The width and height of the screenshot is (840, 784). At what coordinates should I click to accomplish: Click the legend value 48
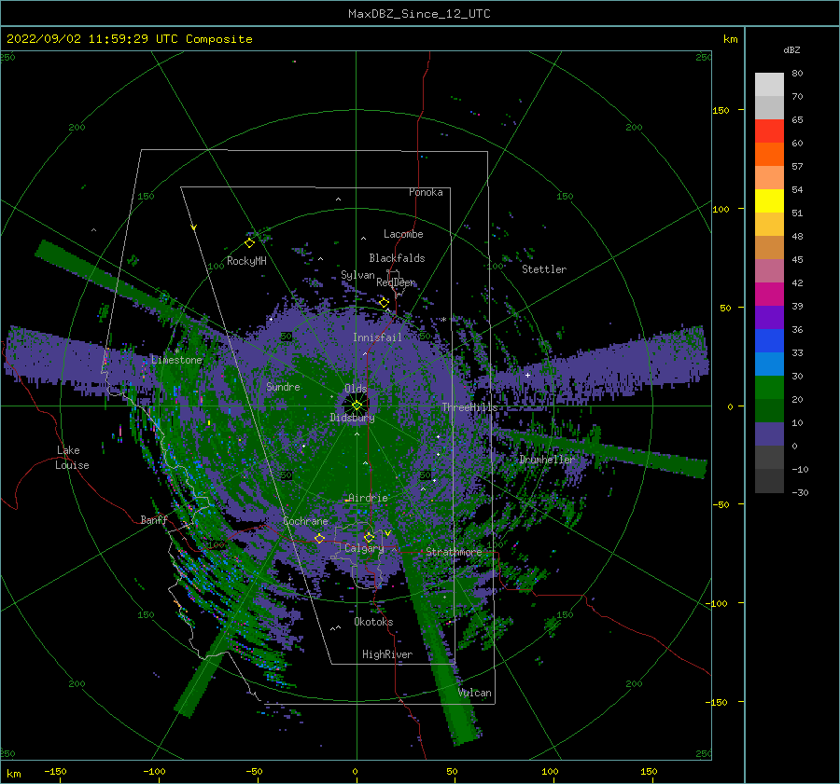tap(797, 236)
